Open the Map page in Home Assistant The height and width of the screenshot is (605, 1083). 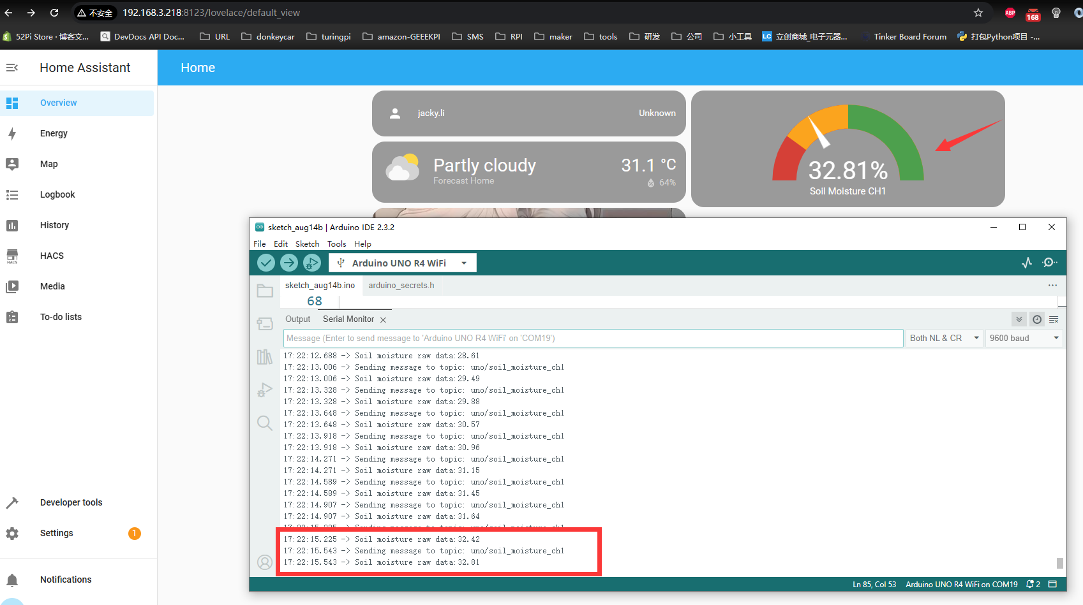(x=77, y=164)
